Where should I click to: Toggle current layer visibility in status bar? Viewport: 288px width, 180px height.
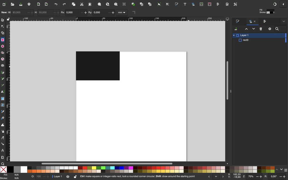tap(68, 177)
